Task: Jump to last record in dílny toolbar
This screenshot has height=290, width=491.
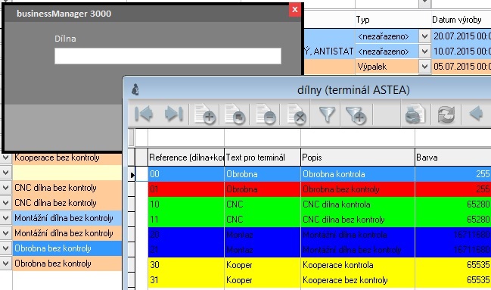Action: pyautogui.click(x=174, y=114)
